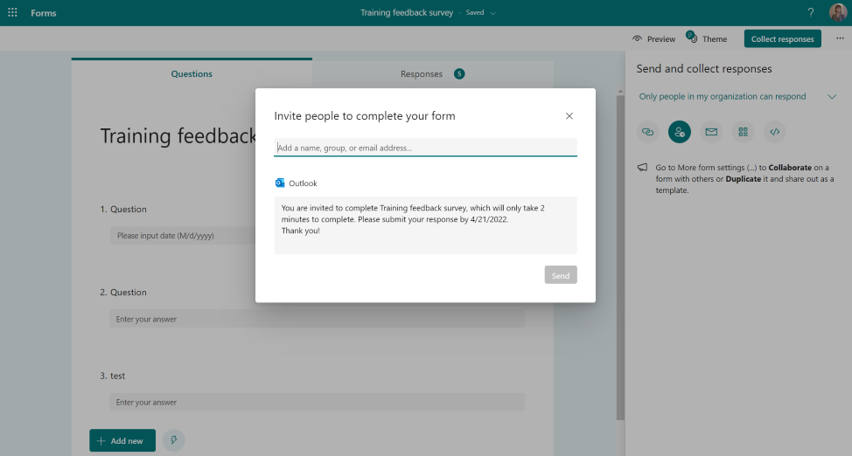Click the 1. Question label

tap(123, 209)
